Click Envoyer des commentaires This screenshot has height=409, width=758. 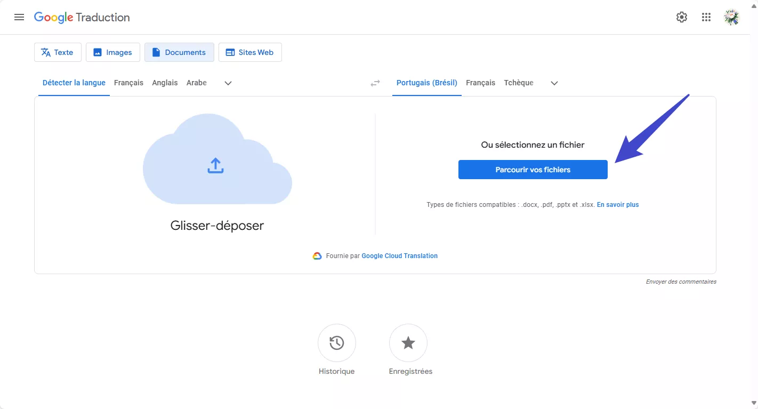pos(681,281)
